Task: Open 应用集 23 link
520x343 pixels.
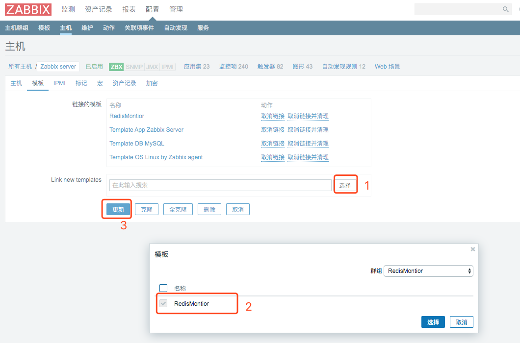Action: [197, 67]
